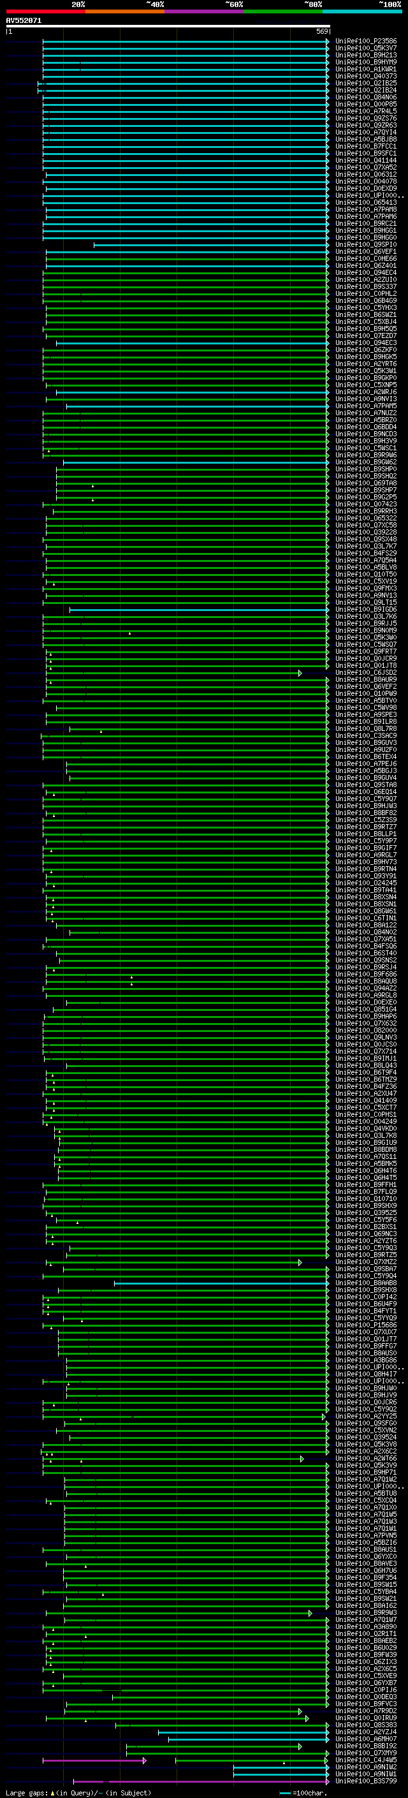Select hit label UniRef100_Q84N02
The height and width of the screenshot is (1798, 408).
[365, 932]
